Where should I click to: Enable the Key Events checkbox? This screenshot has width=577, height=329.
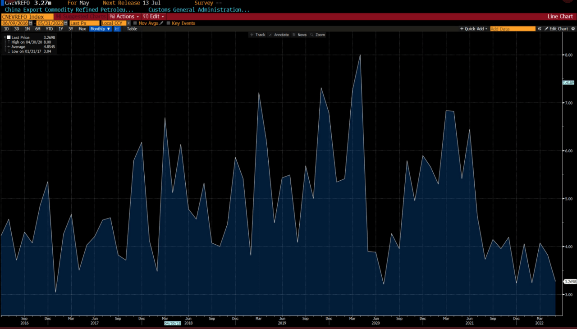(169, 23)
